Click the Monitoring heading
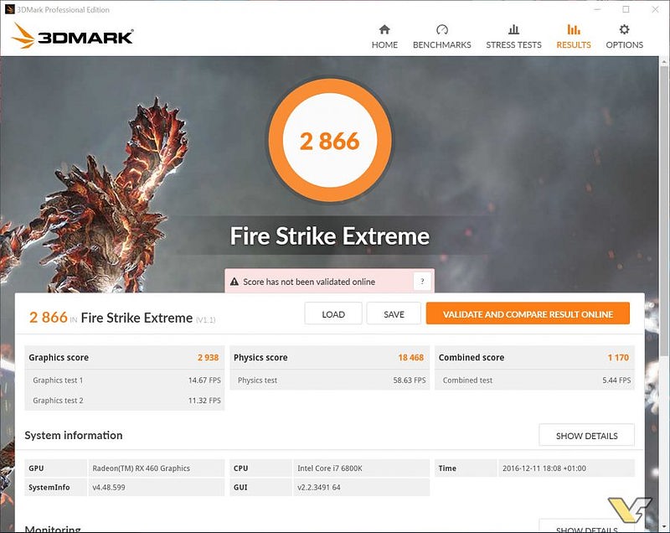 (53, 529)
